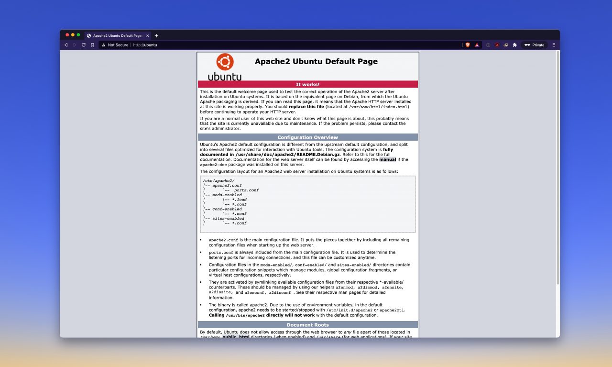This screenshot has height=367, width=612.
Task: Click the /var/www/html/index.html path text
Action: 378,107
